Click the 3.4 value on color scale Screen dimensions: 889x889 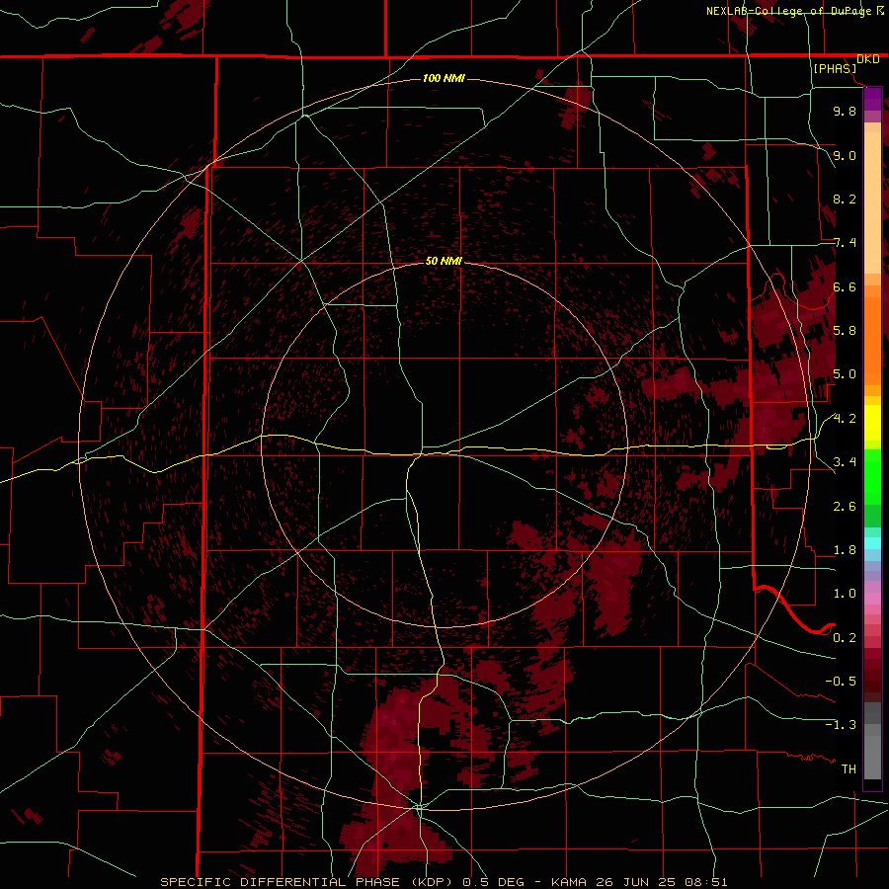tap(845, 462)
